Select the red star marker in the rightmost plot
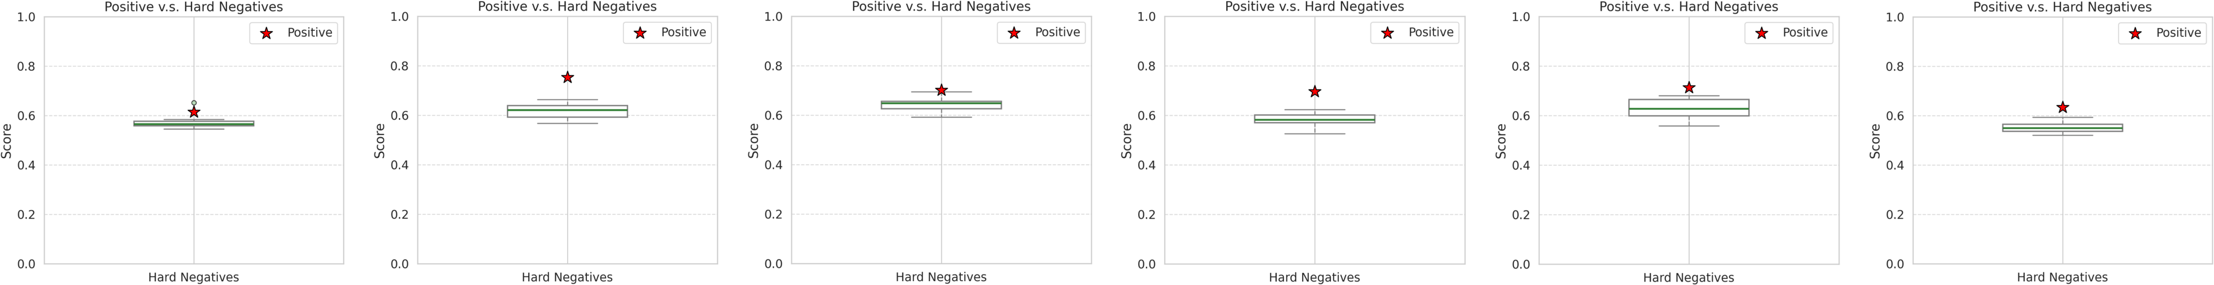2214x285 pixels. 2062,107
